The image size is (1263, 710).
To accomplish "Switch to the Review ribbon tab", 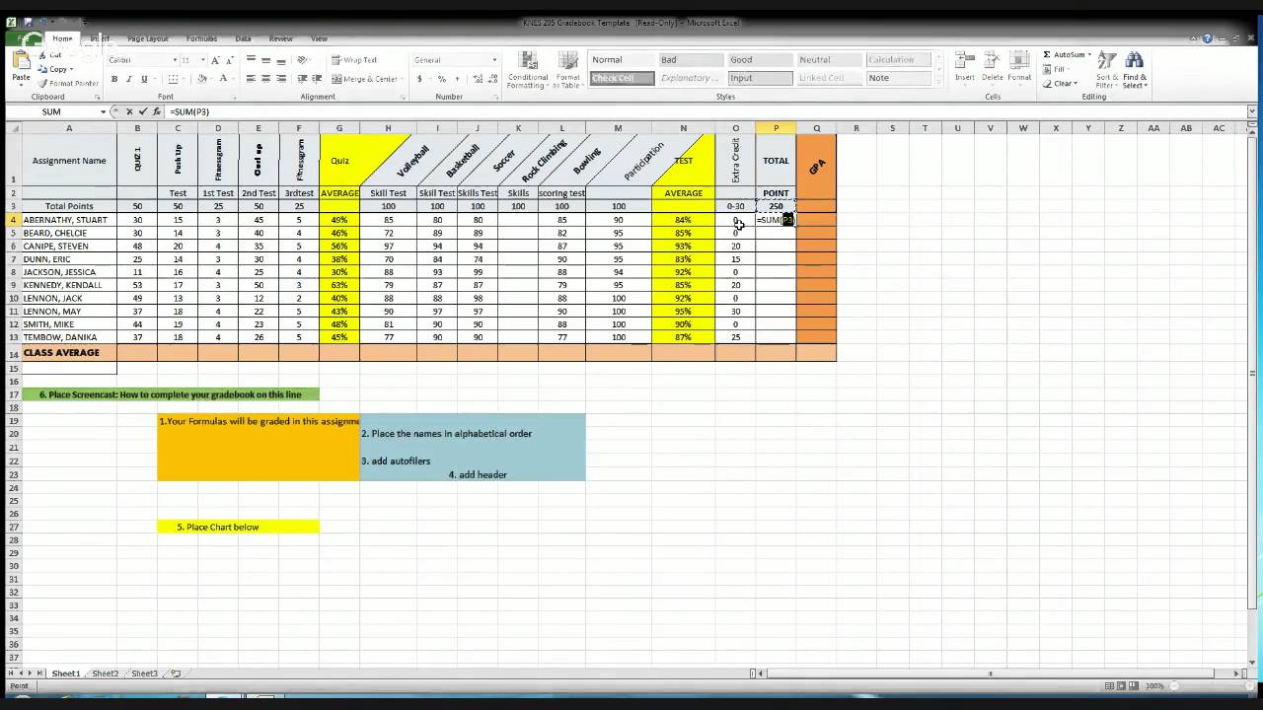I will click(x=281, y=38).
